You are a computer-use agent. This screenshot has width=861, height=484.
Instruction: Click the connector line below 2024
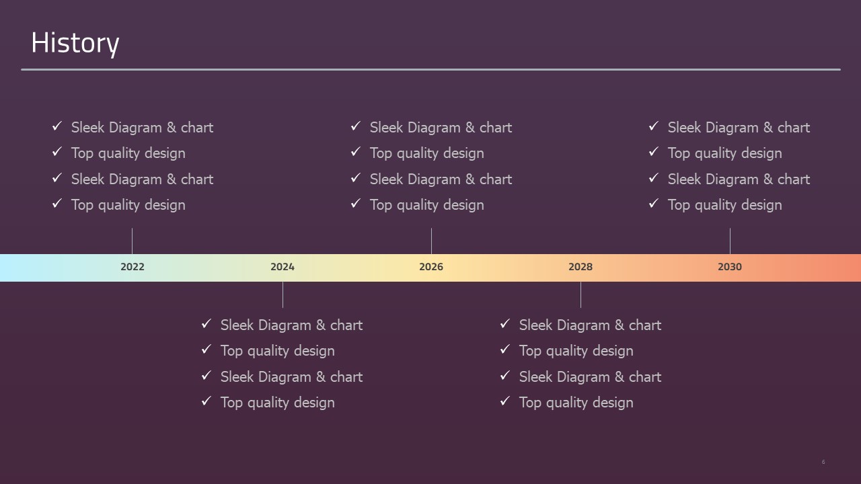point(283,294)
